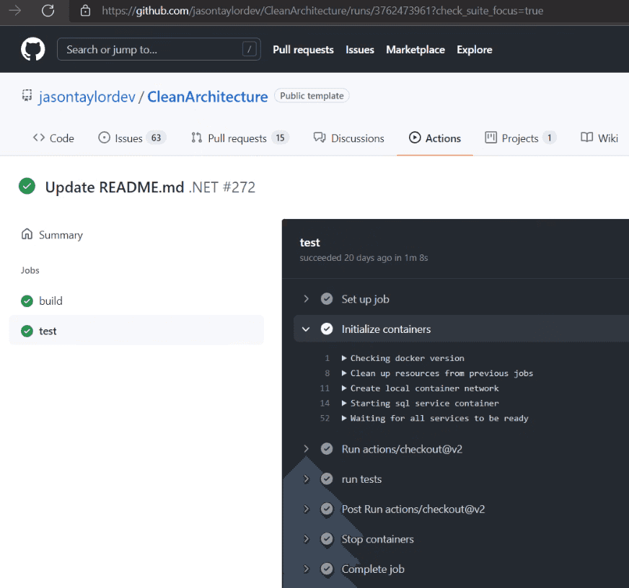Expand the Run actions/checkout@v2 step

click(x=306, y=449)
